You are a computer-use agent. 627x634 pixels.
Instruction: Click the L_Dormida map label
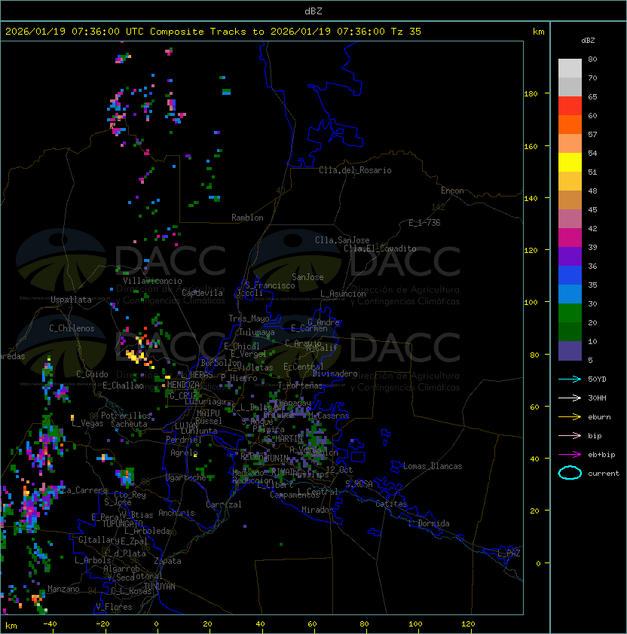pyautogui.click(x=429, y=523)
